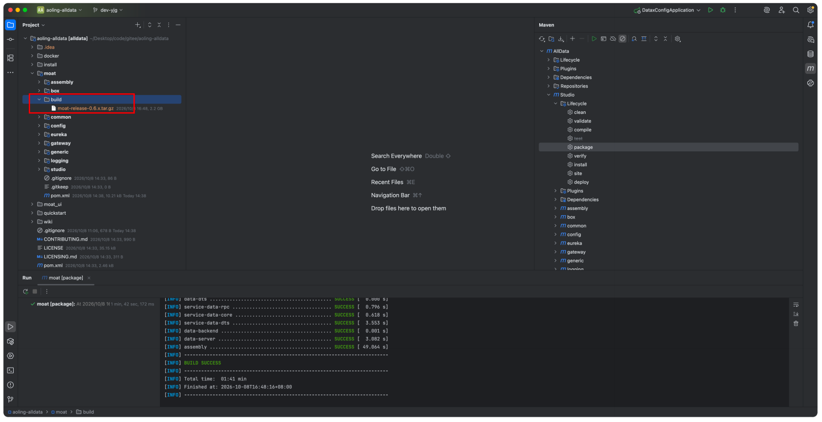
Task: Open the dev-yjg branch dropdown
Action: [108, 10]
